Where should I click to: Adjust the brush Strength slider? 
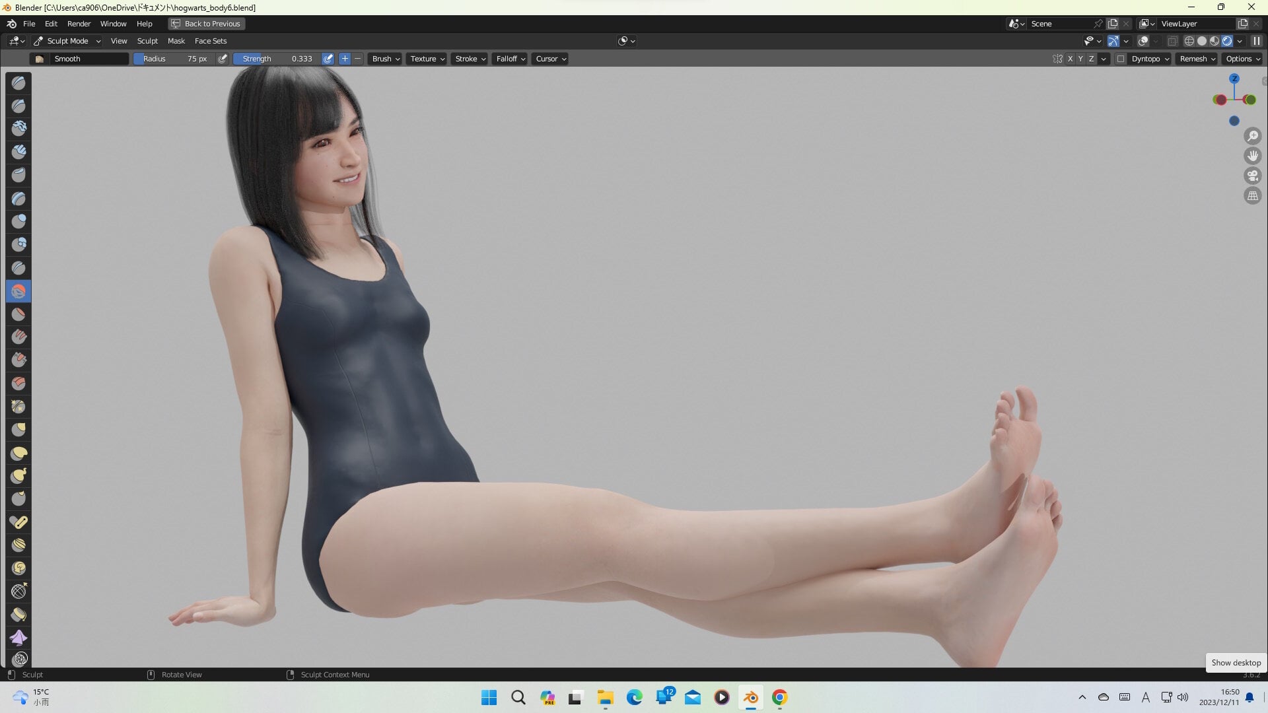click(276, 59)
